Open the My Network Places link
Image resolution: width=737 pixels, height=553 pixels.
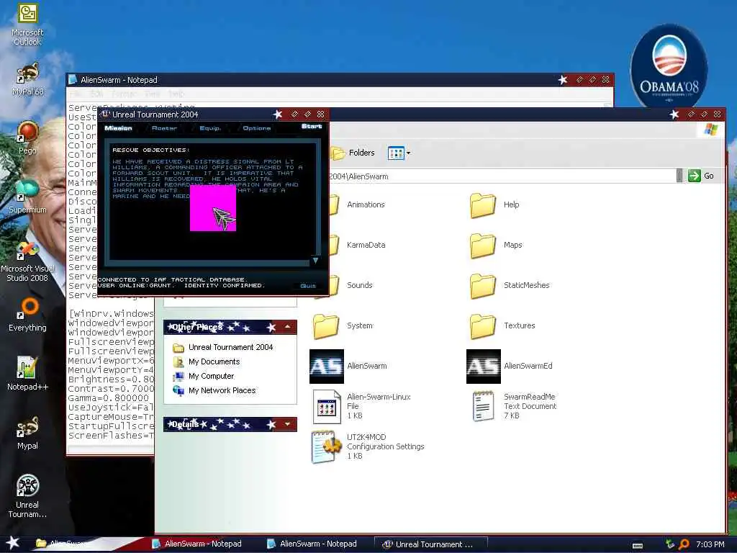(x=214, y=390)
